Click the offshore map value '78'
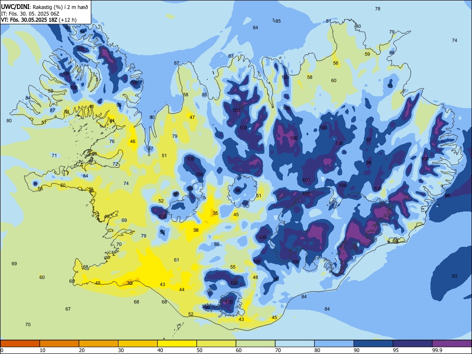Screen dimensions: 472x354 [x=378, y=8]
